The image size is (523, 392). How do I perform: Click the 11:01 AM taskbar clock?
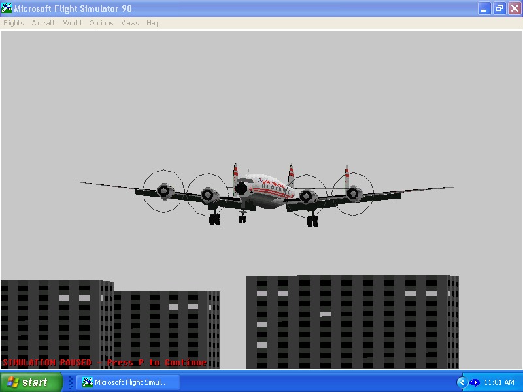tap(499, 382)
